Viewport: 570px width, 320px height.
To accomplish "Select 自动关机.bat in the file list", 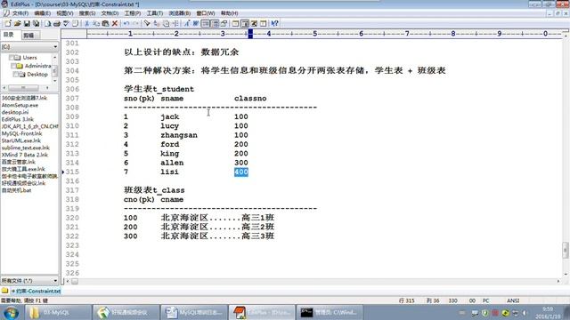I will tap(16, 190).
